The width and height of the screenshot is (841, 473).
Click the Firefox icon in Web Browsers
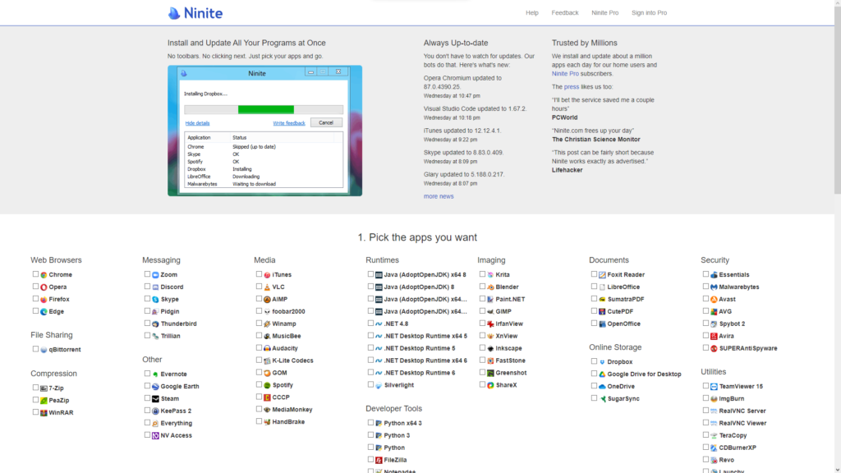coord(44,300)
